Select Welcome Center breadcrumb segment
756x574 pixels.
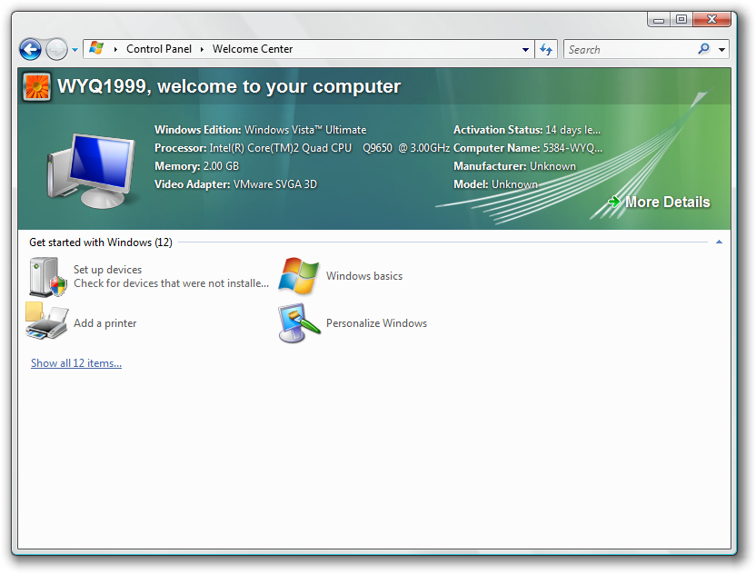(253, 49)
